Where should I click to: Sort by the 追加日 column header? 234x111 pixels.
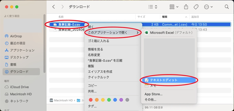(195, 17)
